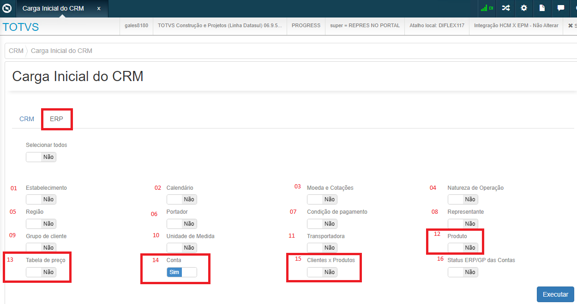Click super = REPRES NO PORTAL entry

(365, 26)
